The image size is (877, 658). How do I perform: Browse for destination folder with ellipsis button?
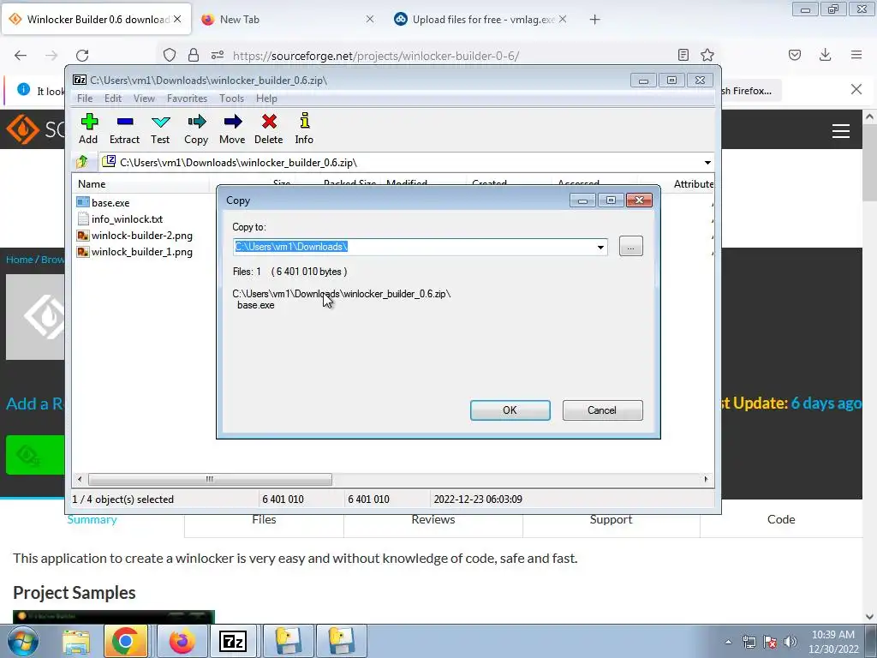[631, 247]
